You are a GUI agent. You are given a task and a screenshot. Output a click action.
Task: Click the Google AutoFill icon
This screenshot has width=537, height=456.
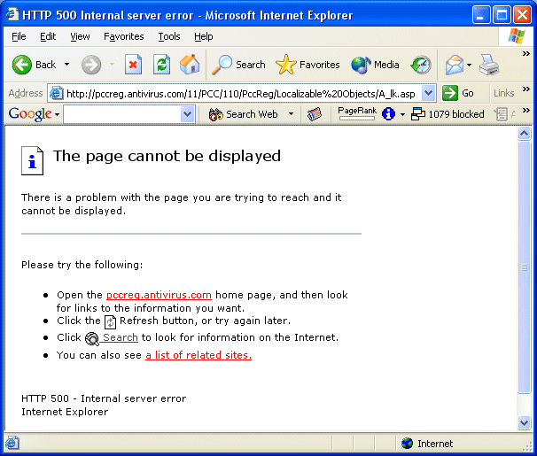502,114
